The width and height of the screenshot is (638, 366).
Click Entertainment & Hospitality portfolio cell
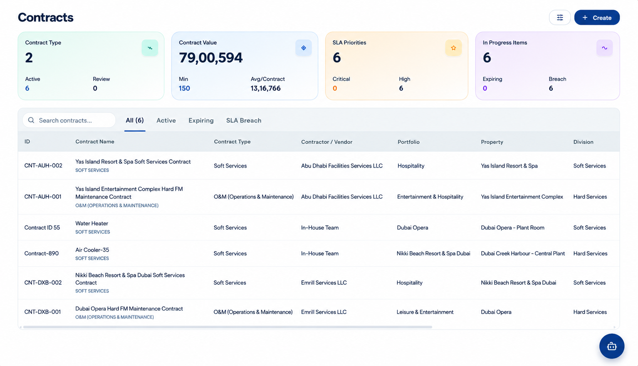[x=430, y=196]
